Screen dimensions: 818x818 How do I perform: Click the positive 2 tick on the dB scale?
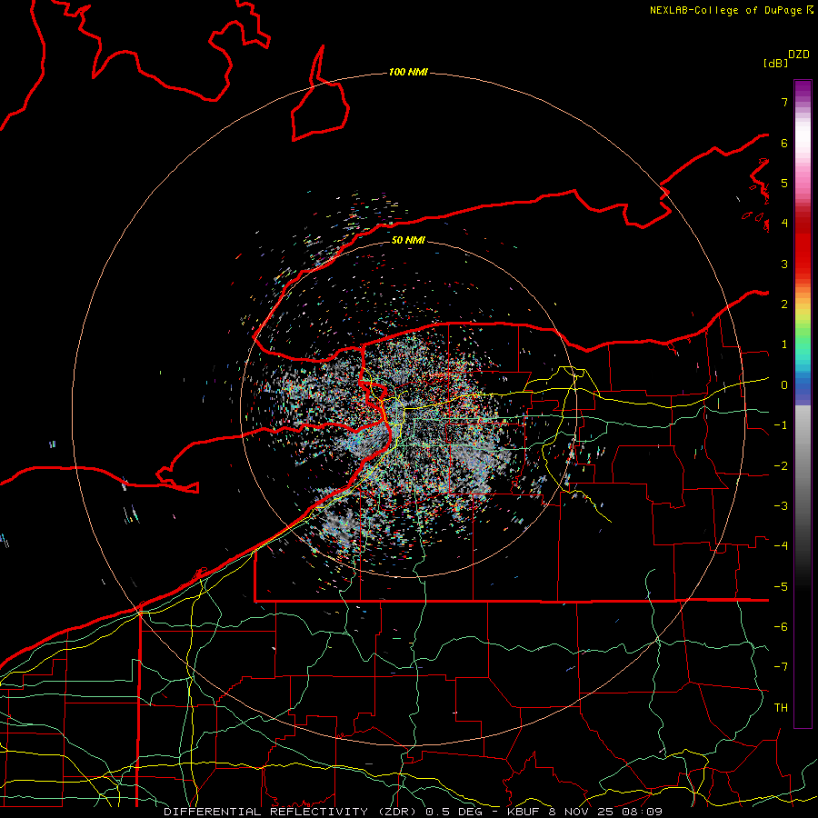pyautogui.click(x=784, y=304)
